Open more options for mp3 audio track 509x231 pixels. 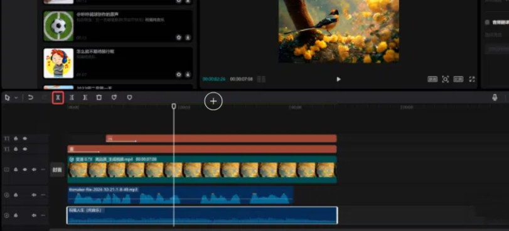pos(43,195)
